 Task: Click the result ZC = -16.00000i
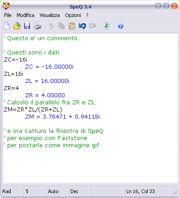pyautogui.click(x=49, y=67)
